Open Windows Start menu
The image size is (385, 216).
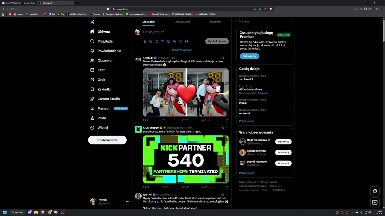coord(5,212)
